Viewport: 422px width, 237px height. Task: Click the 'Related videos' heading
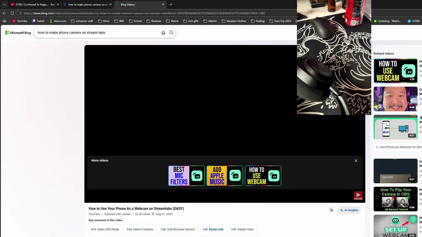pyautogui.click(x=383, y=53)
